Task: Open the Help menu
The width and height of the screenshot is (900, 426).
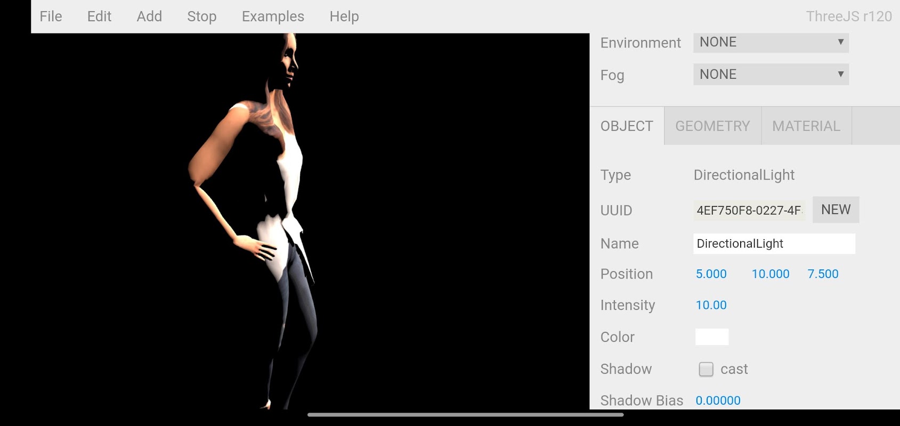Action: coord(344,17)
